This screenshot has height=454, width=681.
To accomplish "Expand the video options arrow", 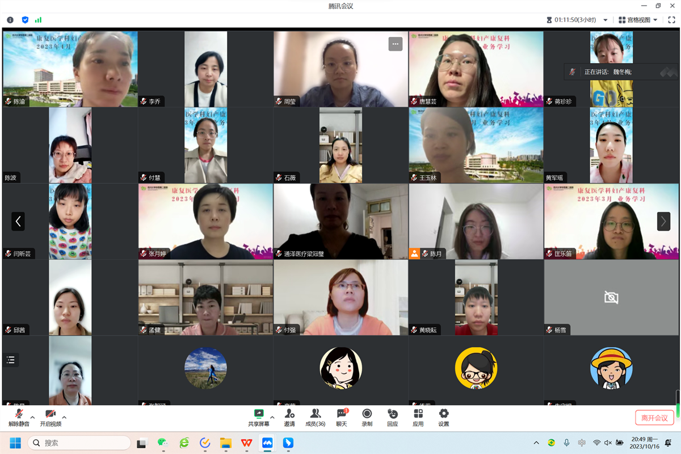I will 64,416.
